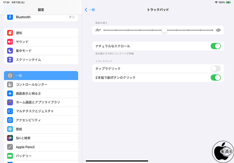This screenshot has height=163, width=234.
Task: Open ホーム画面とアプリライブラリ settings
Action: coord(41,102)
